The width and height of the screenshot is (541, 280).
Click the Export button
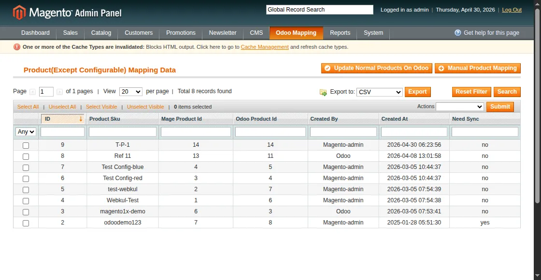pyautogui.click(x=417, y=92)
